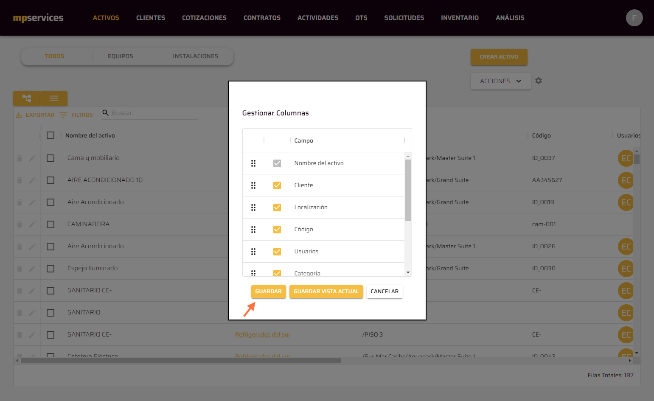Toggle the Código column checkbox
The height and width of the screenshot is (401, 654).
click(277, 230)
